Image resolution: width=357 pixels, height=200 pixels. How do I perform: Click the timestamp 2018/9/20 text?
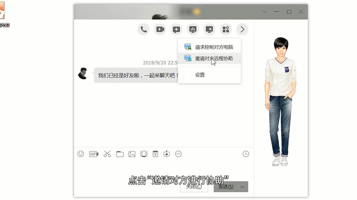point(160,63)
